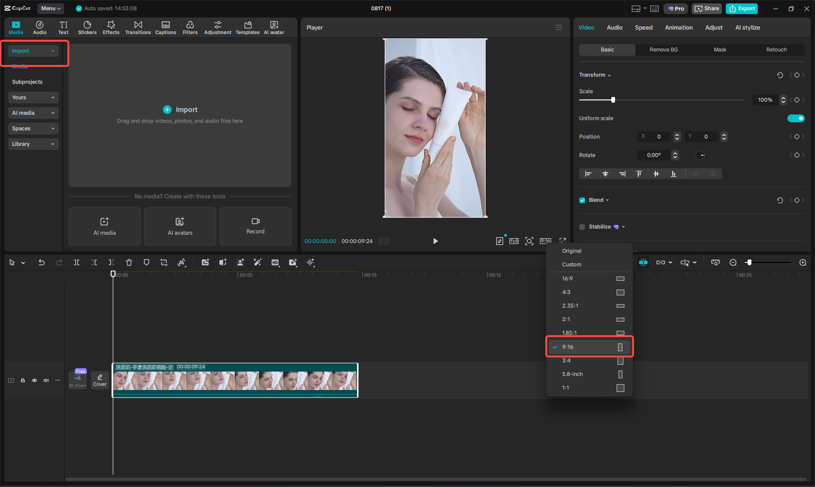The width and height of the screenshot is (815, 487).
Task: Uncheck the Blend checkbox
Action: (x=582, y=200)
